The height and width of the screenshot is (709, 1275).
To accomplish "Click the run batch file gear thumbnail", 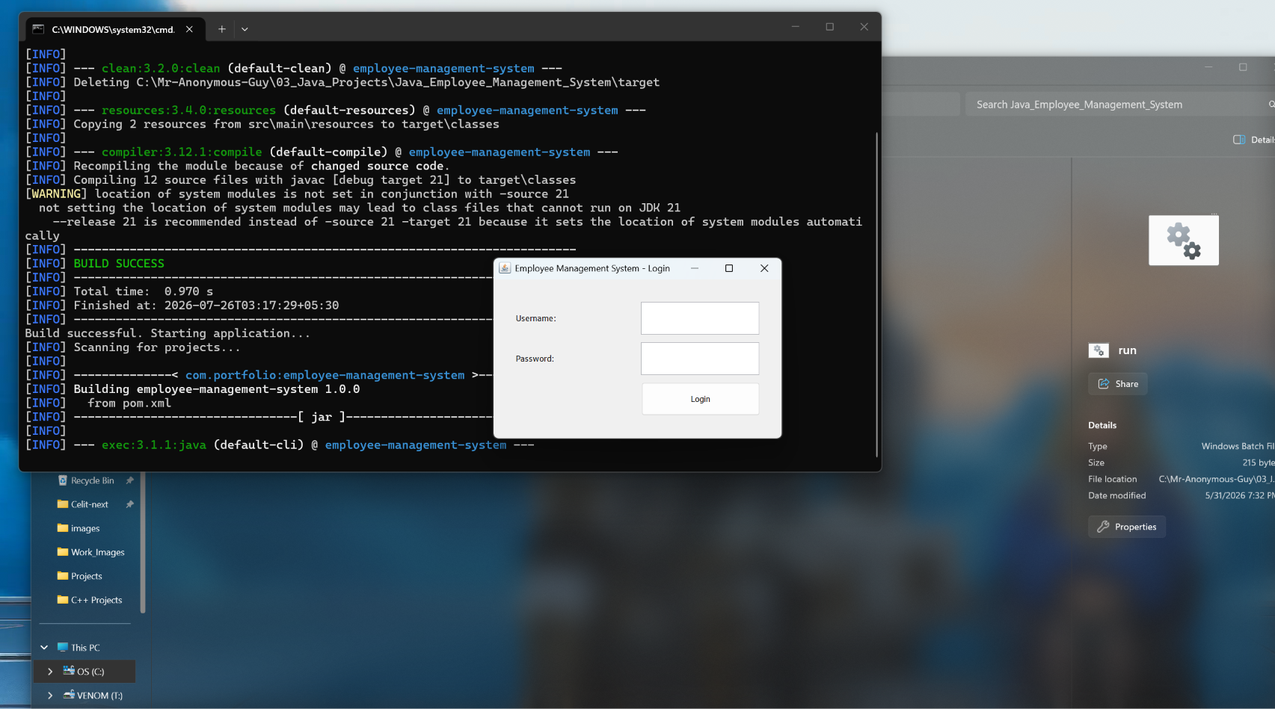I will point(1184,241).
